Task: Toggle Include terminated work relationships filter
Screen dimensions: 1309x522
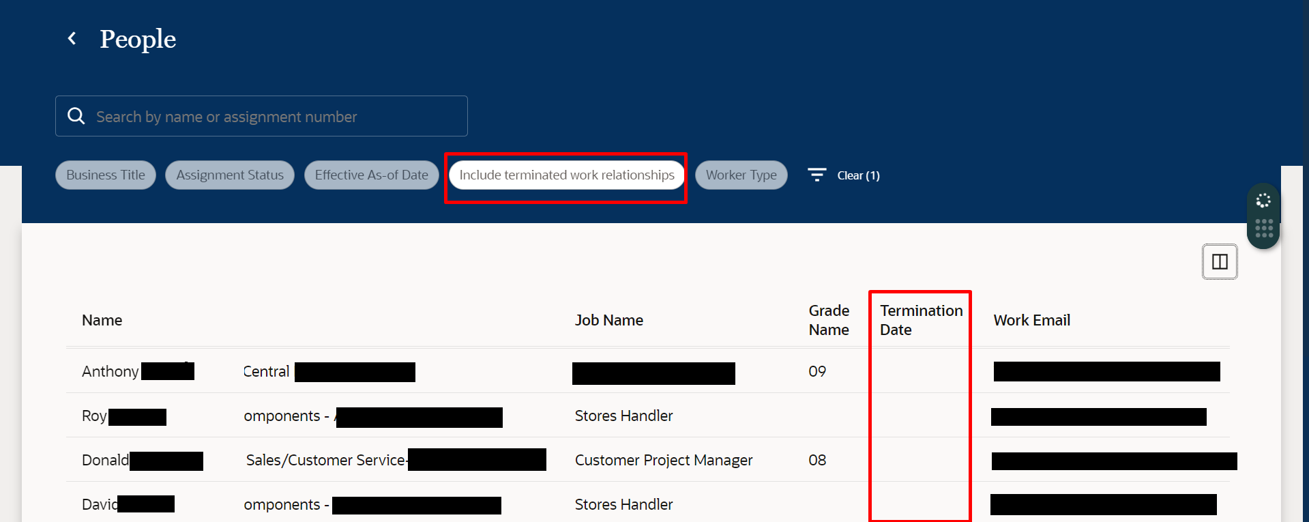Action: [567, 175]
